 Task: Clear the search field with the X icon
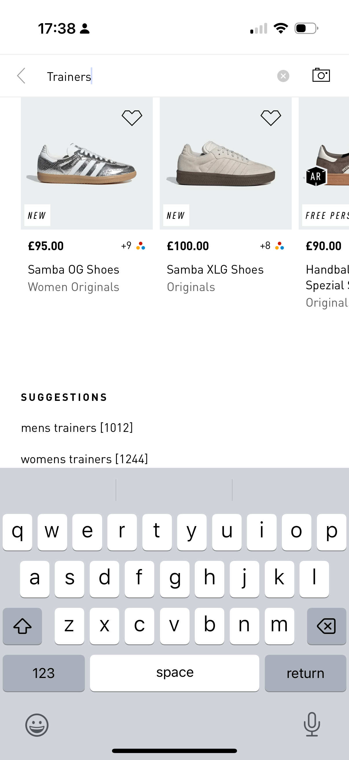pos(283,76)
